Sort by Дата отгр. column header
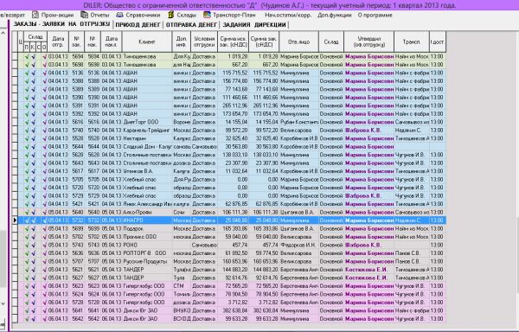The height and width of the screenshot is (332, 519). click(x=58, y=41)
